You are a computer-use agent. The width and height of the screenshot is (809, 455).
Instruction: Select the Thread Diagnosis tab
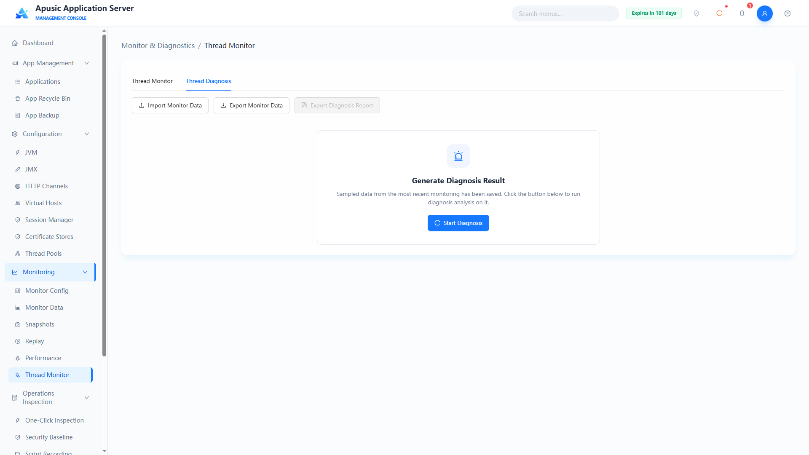click(x=209, y=81)
